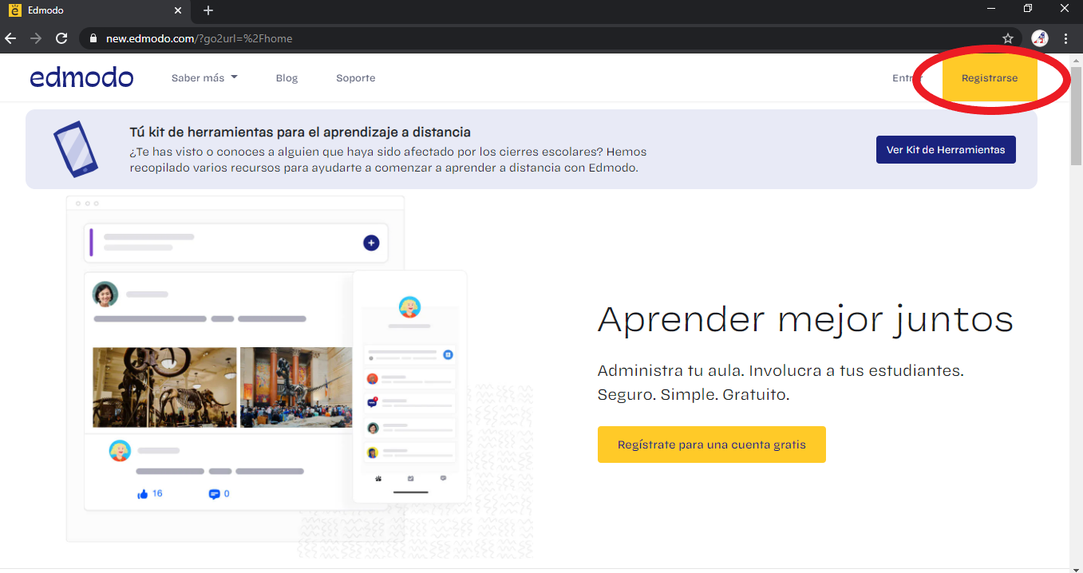
Task: Click the blue tablet illustration icon
Action: coord(77,148)
